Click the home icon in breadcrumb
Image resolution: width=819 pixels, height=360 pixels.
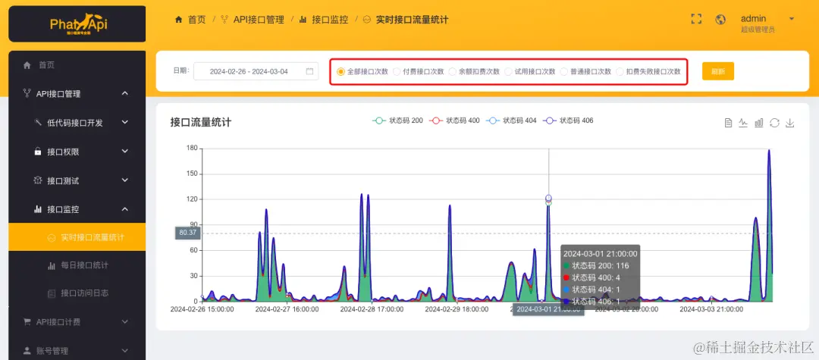(179, 20)
